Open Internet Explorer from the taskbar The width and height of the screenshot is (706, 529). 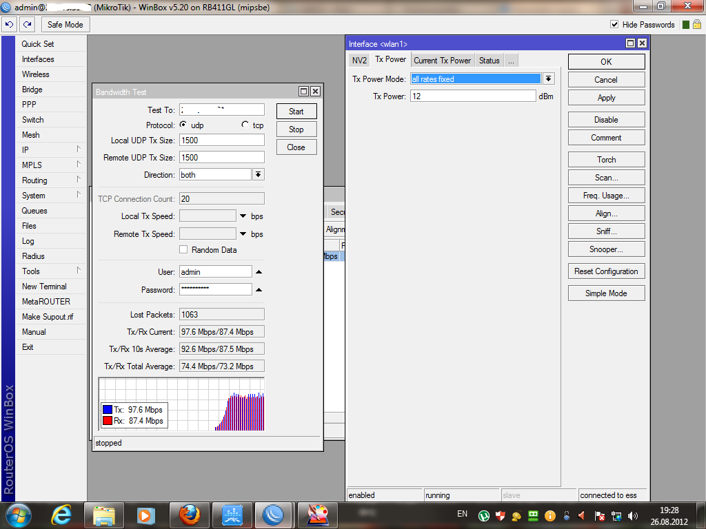click(x=62, y=515)
